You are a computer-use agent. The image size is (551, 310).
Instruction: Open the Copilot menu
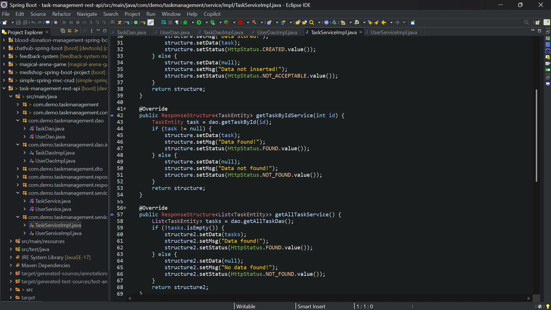212,14
